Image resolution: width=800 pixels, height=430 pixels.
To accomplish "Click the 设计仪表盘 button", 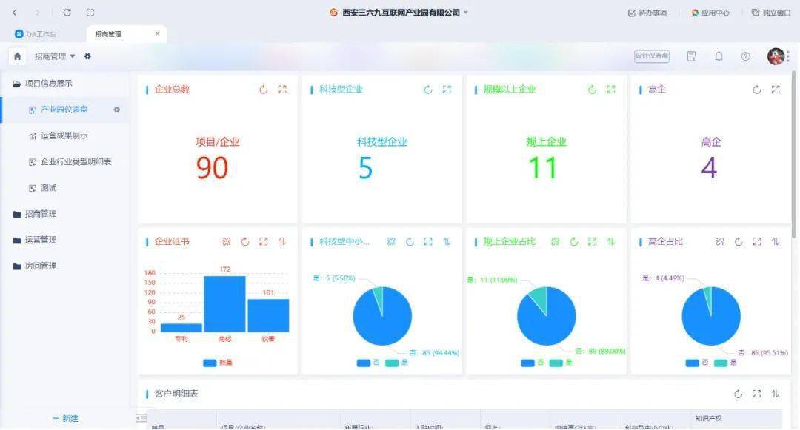I will coord(652,56).
